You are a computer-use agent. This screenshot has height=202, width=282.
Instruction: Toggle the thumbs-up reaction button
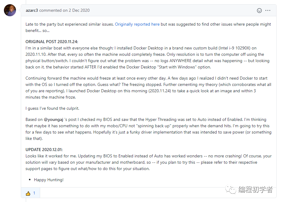point(30,193)
